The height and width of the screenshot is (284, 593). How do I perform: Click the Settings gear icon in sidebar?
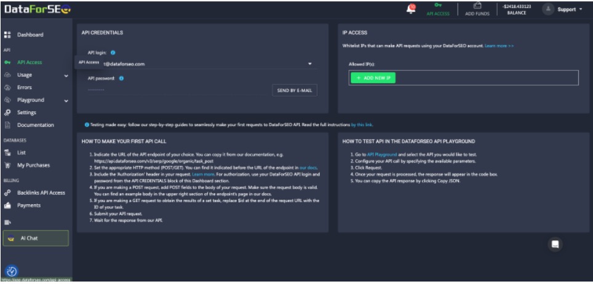[x=7, y=112]
